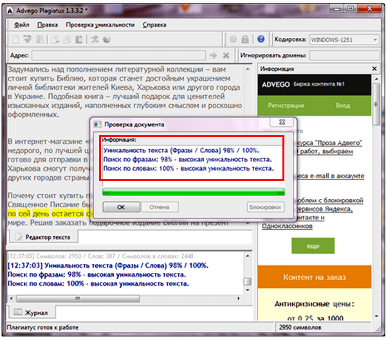Viewport: 386px width, 338px height.
Task: Click the Блокировки button in dialog
Action: pyautogui.click(x=265, y=207)
